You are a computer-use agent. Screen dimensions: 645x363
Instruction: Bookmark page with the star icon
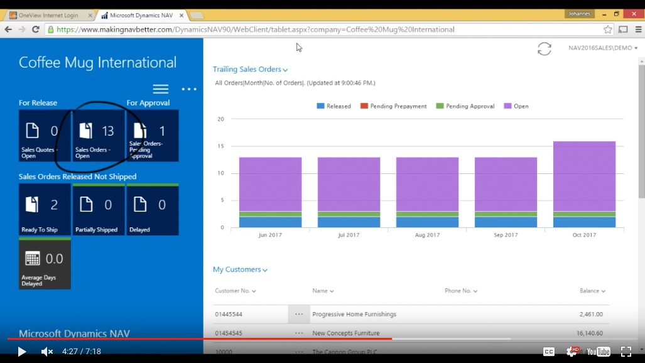coord(607,30)
